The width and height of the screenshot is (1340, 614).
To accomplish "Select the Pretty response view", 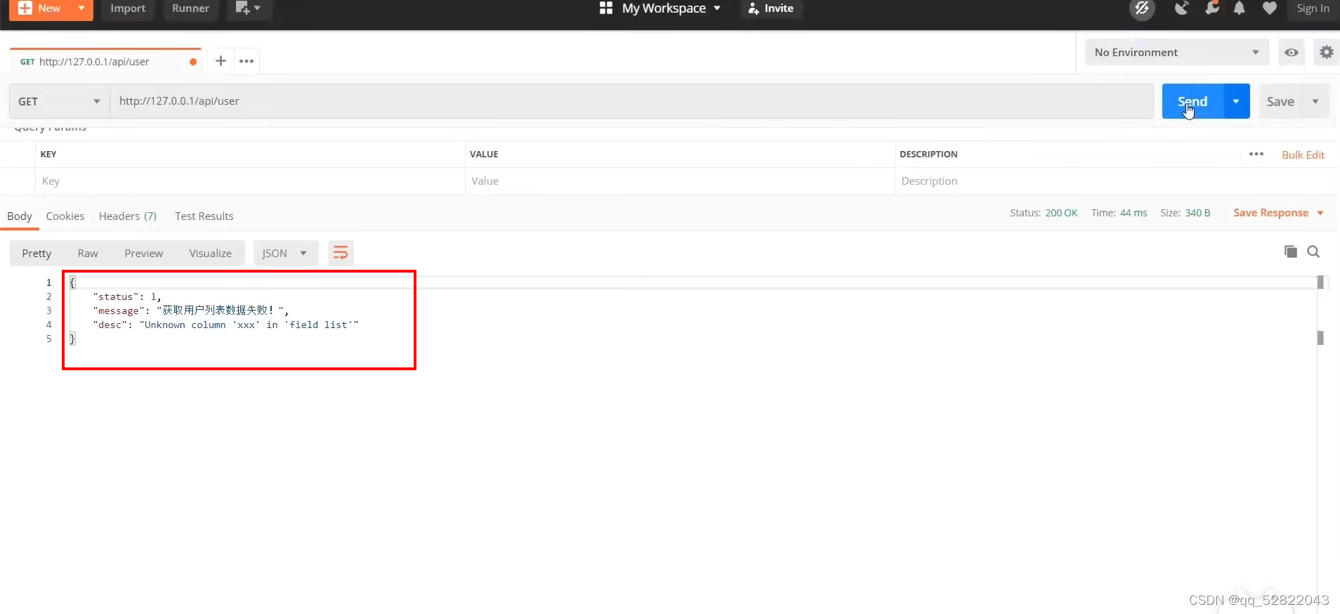I will click(37, 254).
